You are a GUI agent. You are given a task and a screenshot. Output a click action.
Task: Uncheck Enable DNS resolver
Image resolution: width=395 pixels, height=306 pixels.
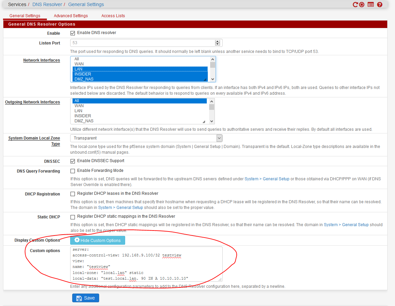pos(73,33)
